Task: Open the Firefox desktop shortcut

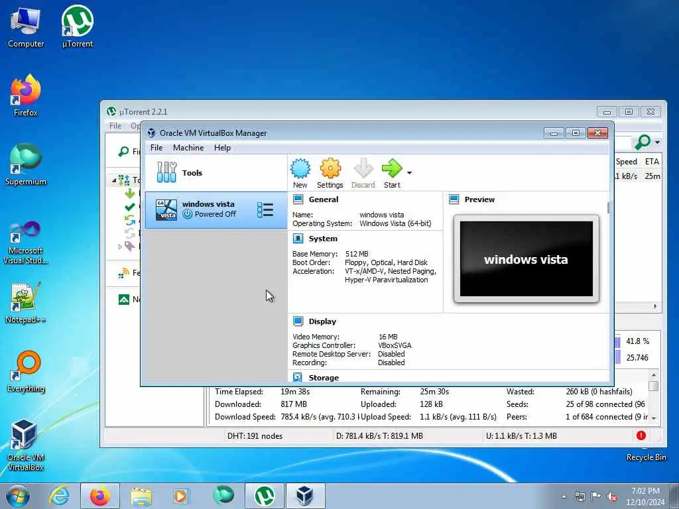Action: tap(26, 95)
